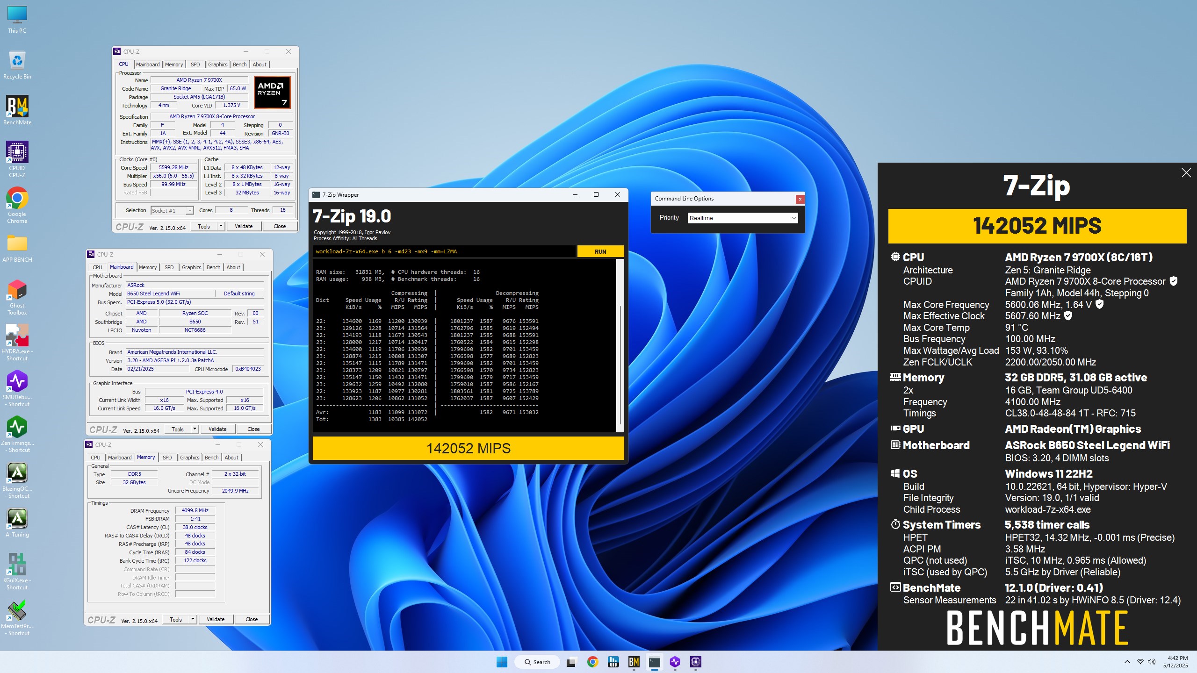
Task: Open Graphics tab in Mainboard CPU-Z window
Action: coord(192,267)
